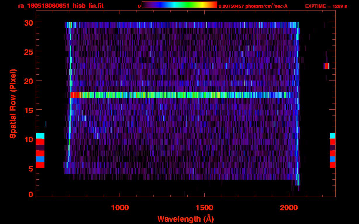Click the Wavelength (Å) axis title
The image size is (359, 224).
[x=186, y=219]
